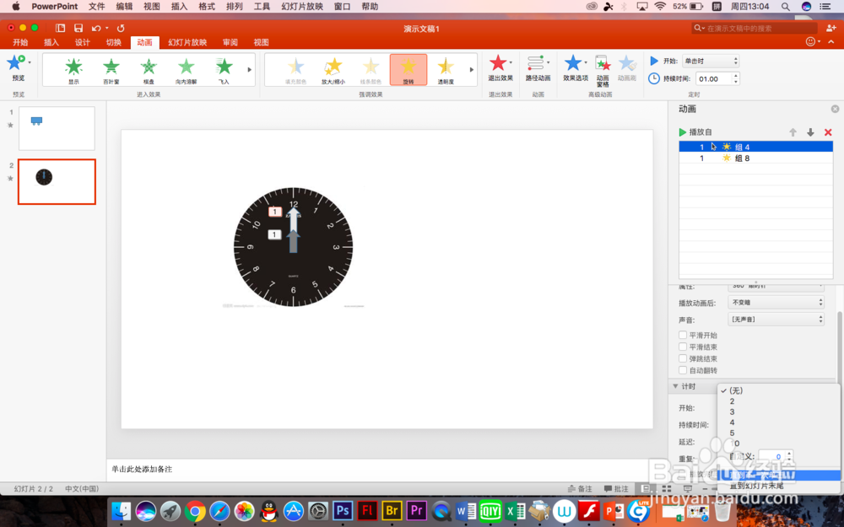Collapse the 计时 section
Image resolution: width=844 pixels, height=527 pixels.
(x=675, y=386)
